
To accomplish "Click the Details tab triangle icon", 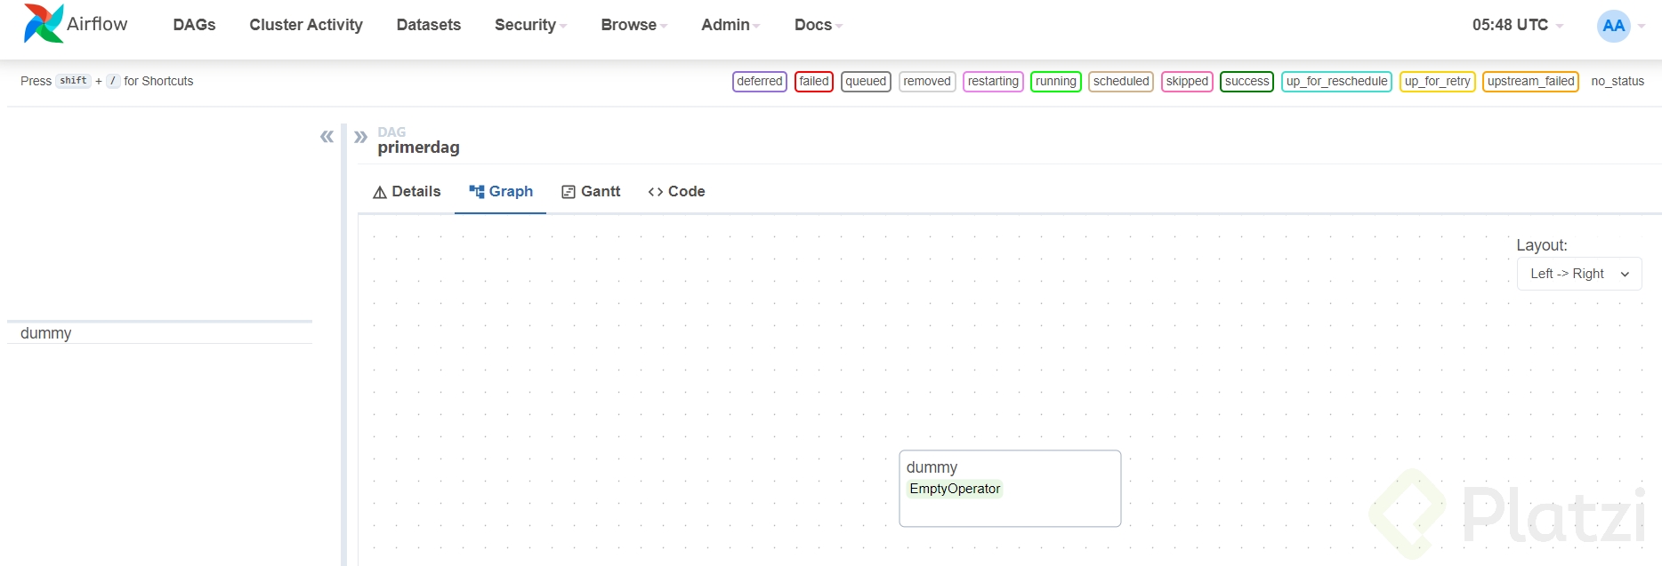I will tap(380, 192).
